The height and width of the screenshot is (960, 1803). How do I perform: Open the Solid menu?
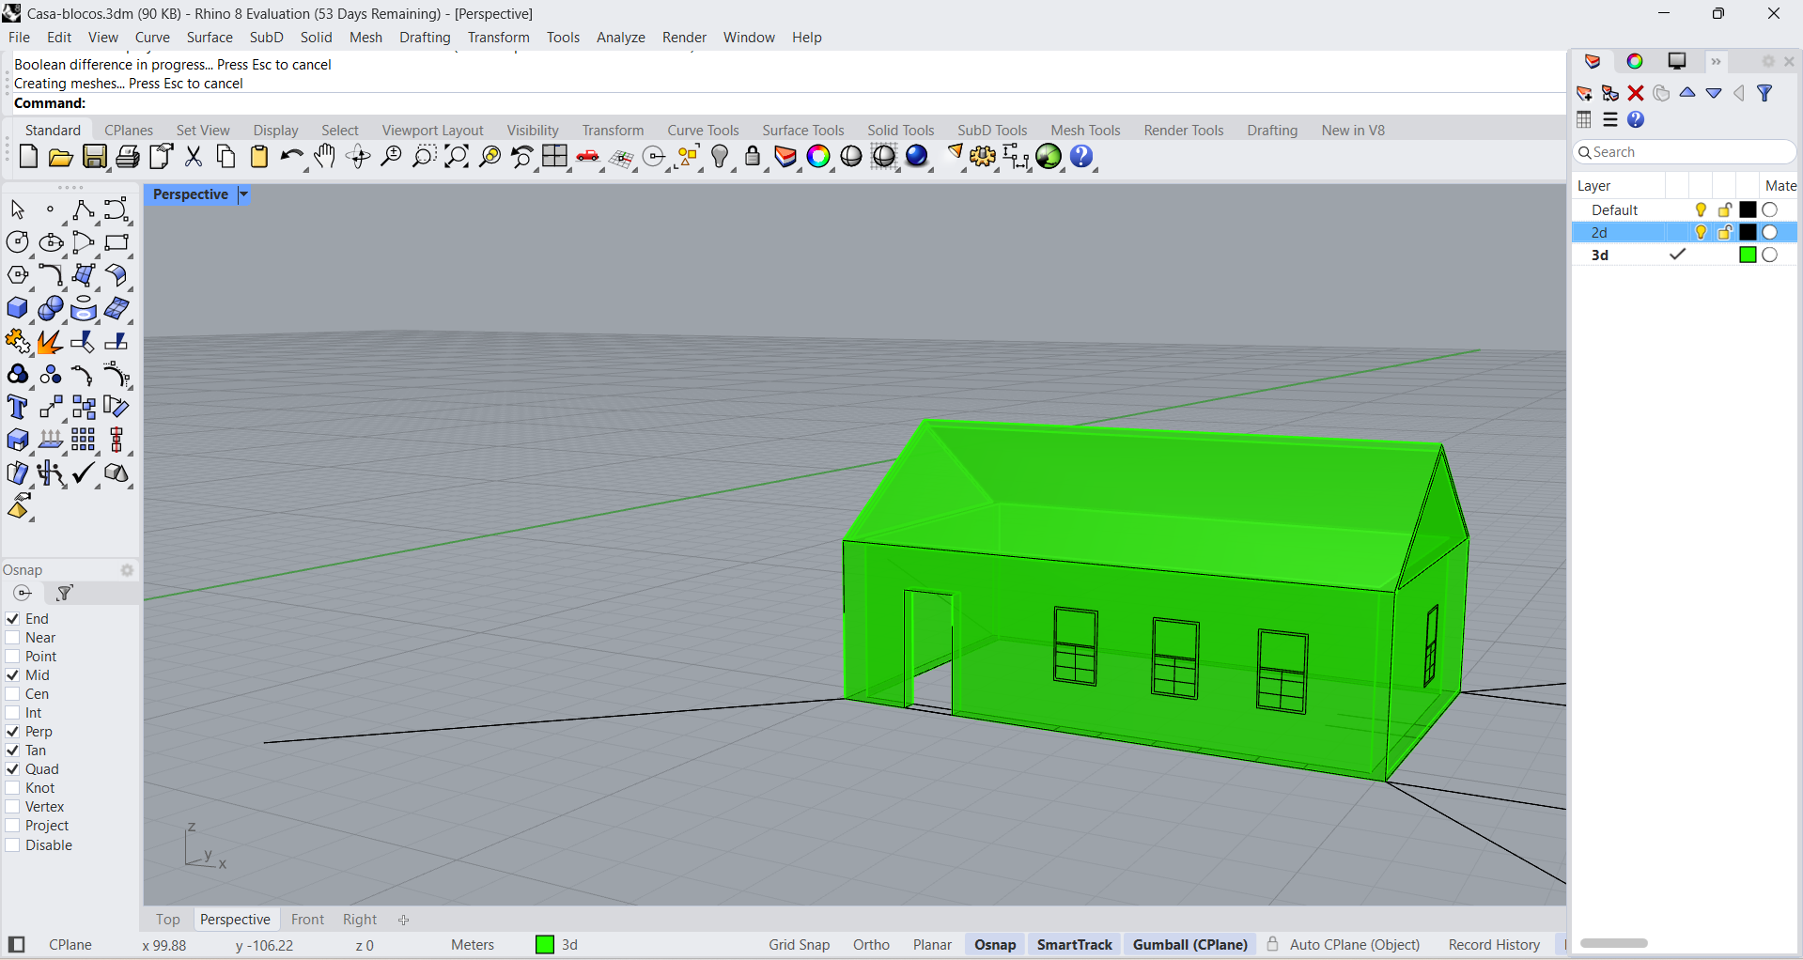(316, 38)
